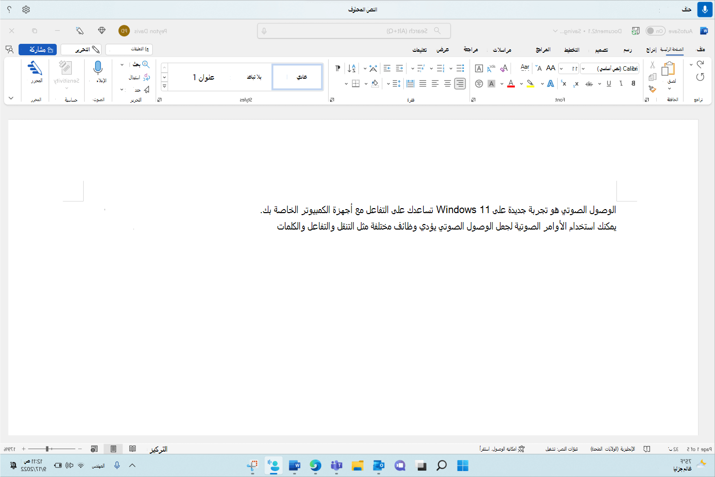Increase font size with the large A
The image size is (715, 477).
(550, 68)
